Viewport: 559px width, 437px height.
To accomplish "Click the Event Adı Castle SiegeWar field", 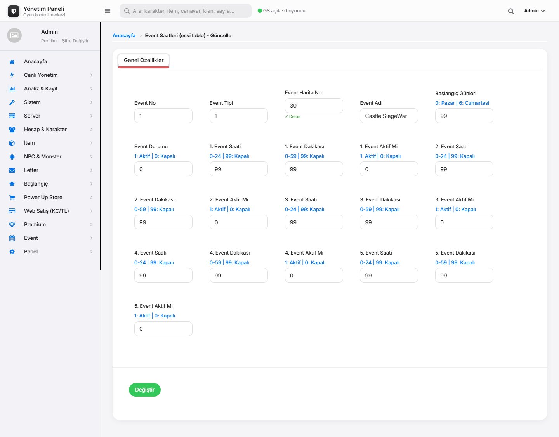I will click(389, 116).
